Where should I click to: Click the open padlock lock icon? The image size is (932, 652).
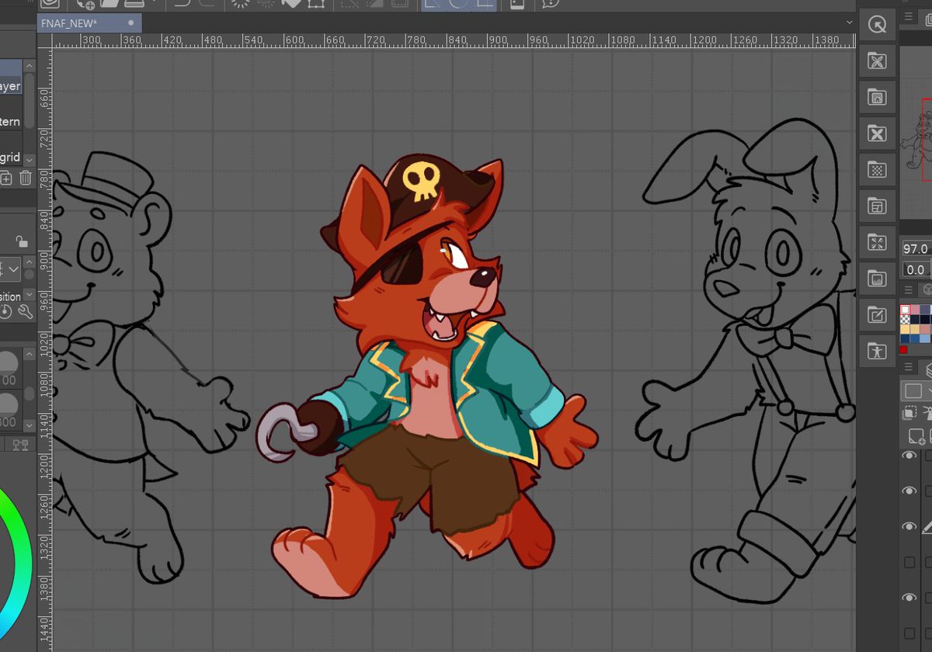[x=22, y=241]
